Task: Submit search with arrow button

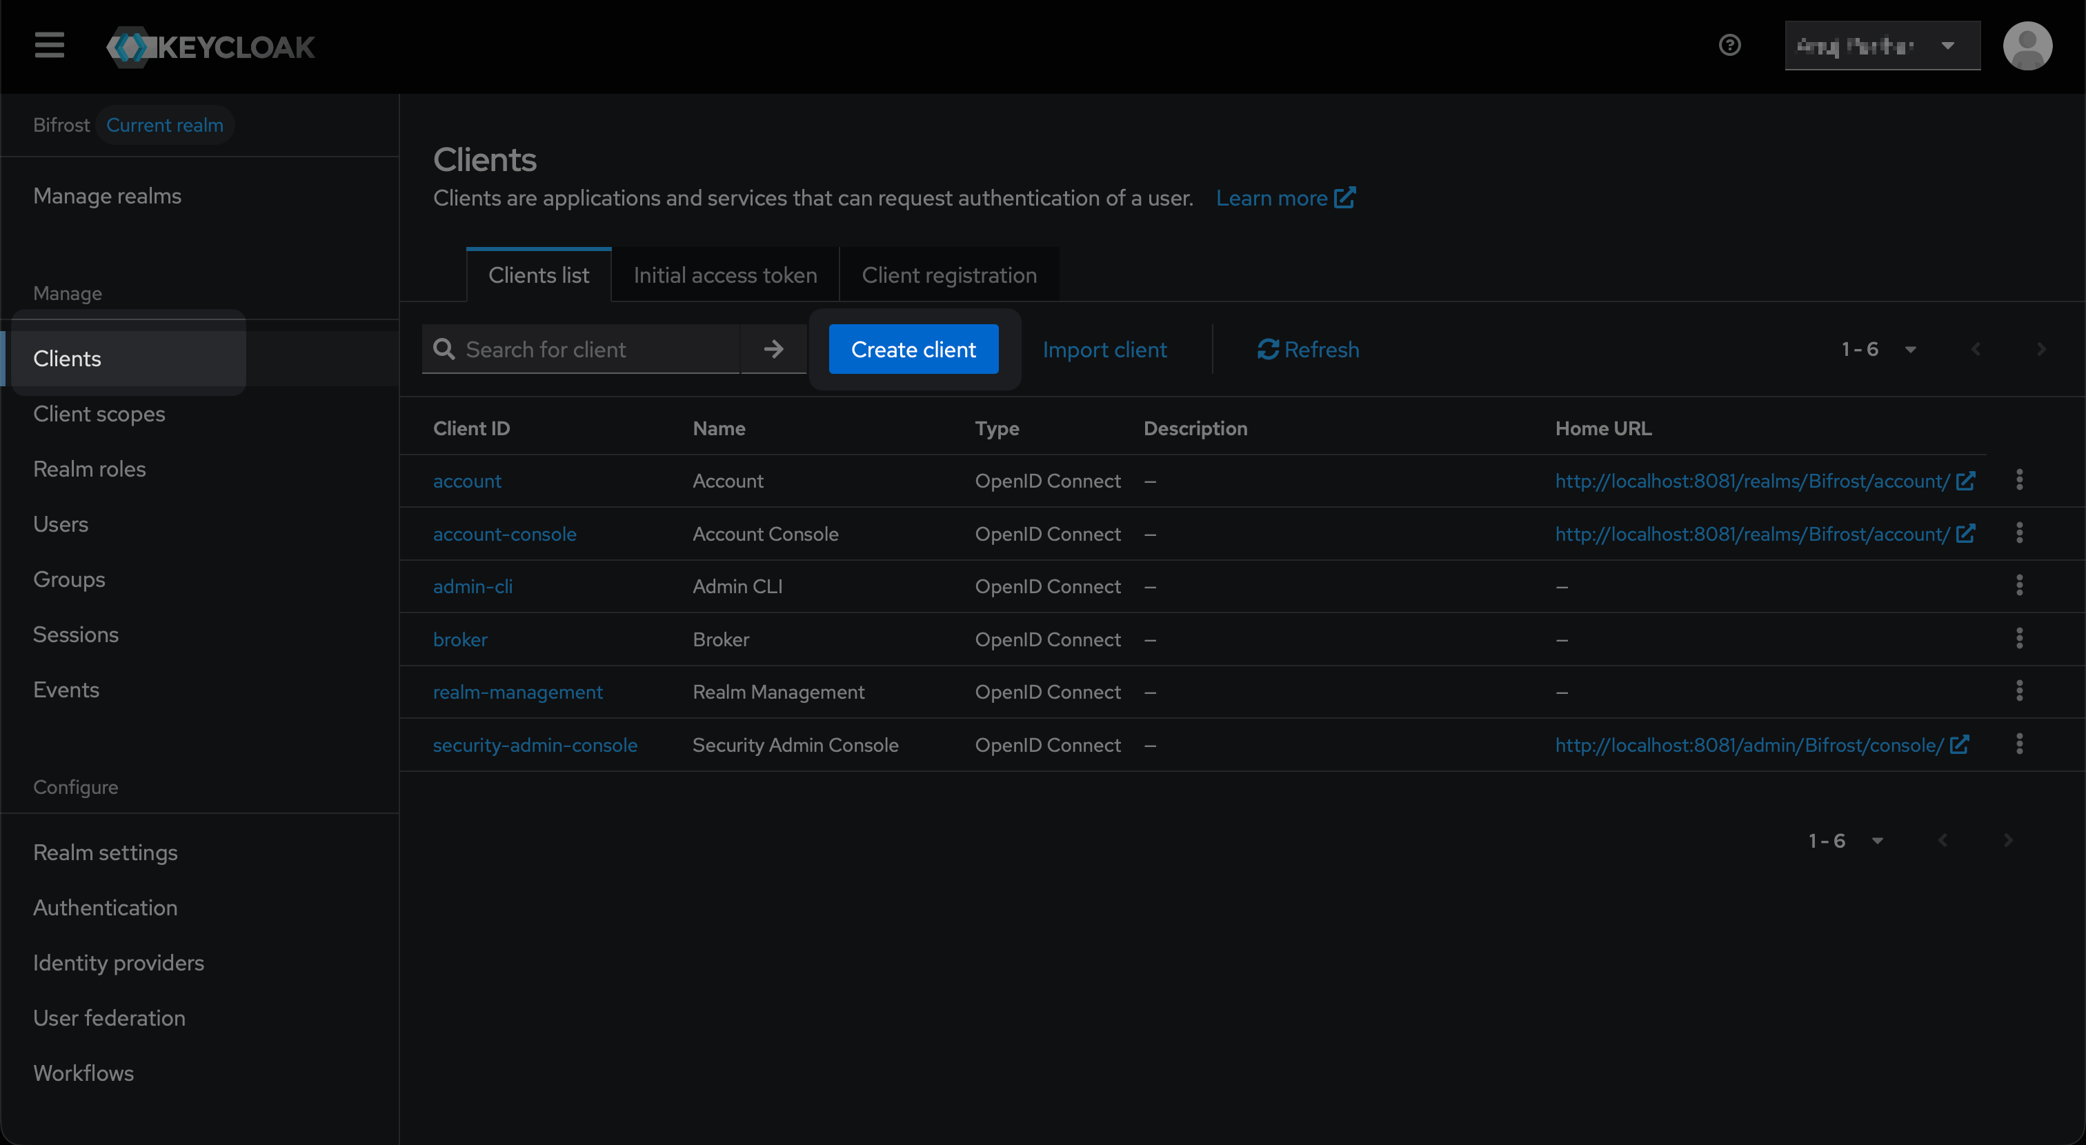Action: pos(773,349)
